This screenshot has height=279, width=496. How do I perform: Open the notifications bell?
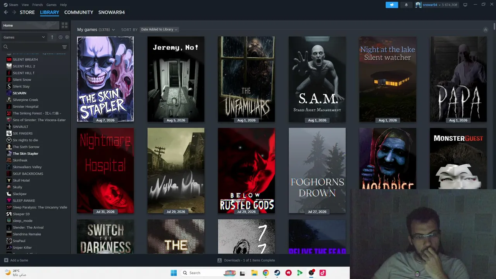406,5
